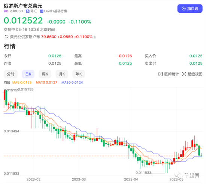Click the Level1基础行情 badge icon
The width and height of the screenshot is (206, 184).
tap(42, 11)
